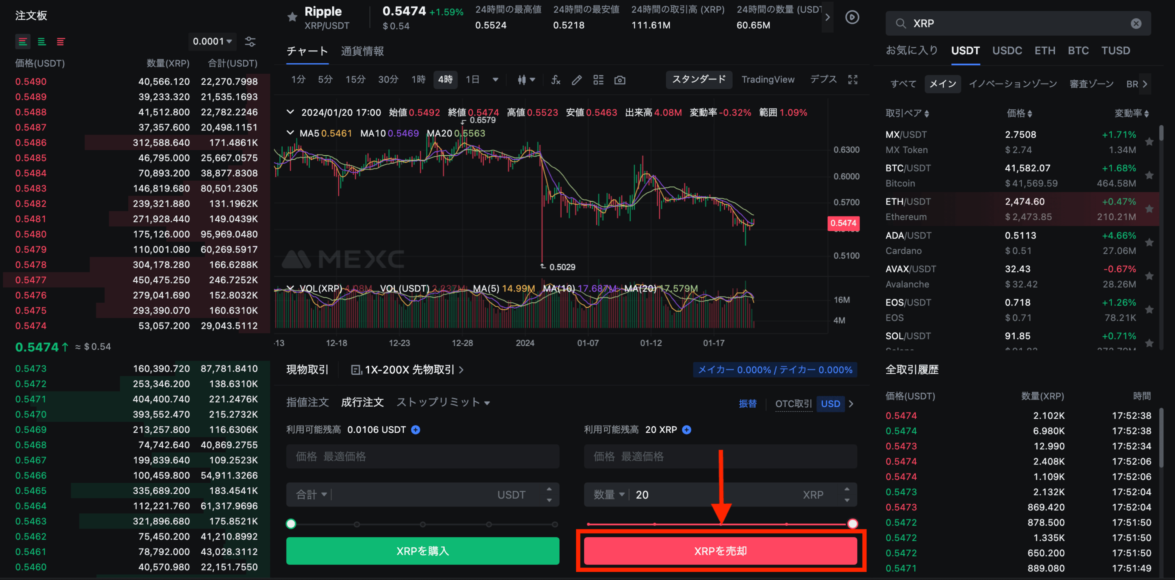The width and height of the screenshot is (1175, 580).
Task: Open the indicators fx tool
Action: [x=556, y=80]
